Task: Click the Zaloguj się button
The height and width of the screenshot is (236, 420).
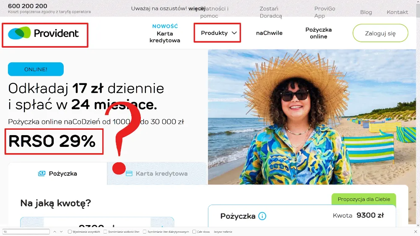Action: tap(380, 33)
